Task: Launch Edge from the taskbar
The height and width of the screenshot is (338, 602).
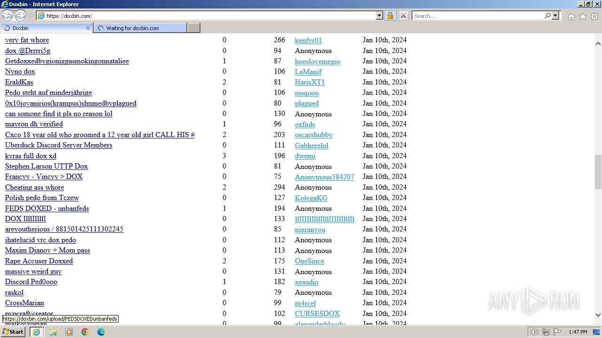Action: (x=101, y=332)
